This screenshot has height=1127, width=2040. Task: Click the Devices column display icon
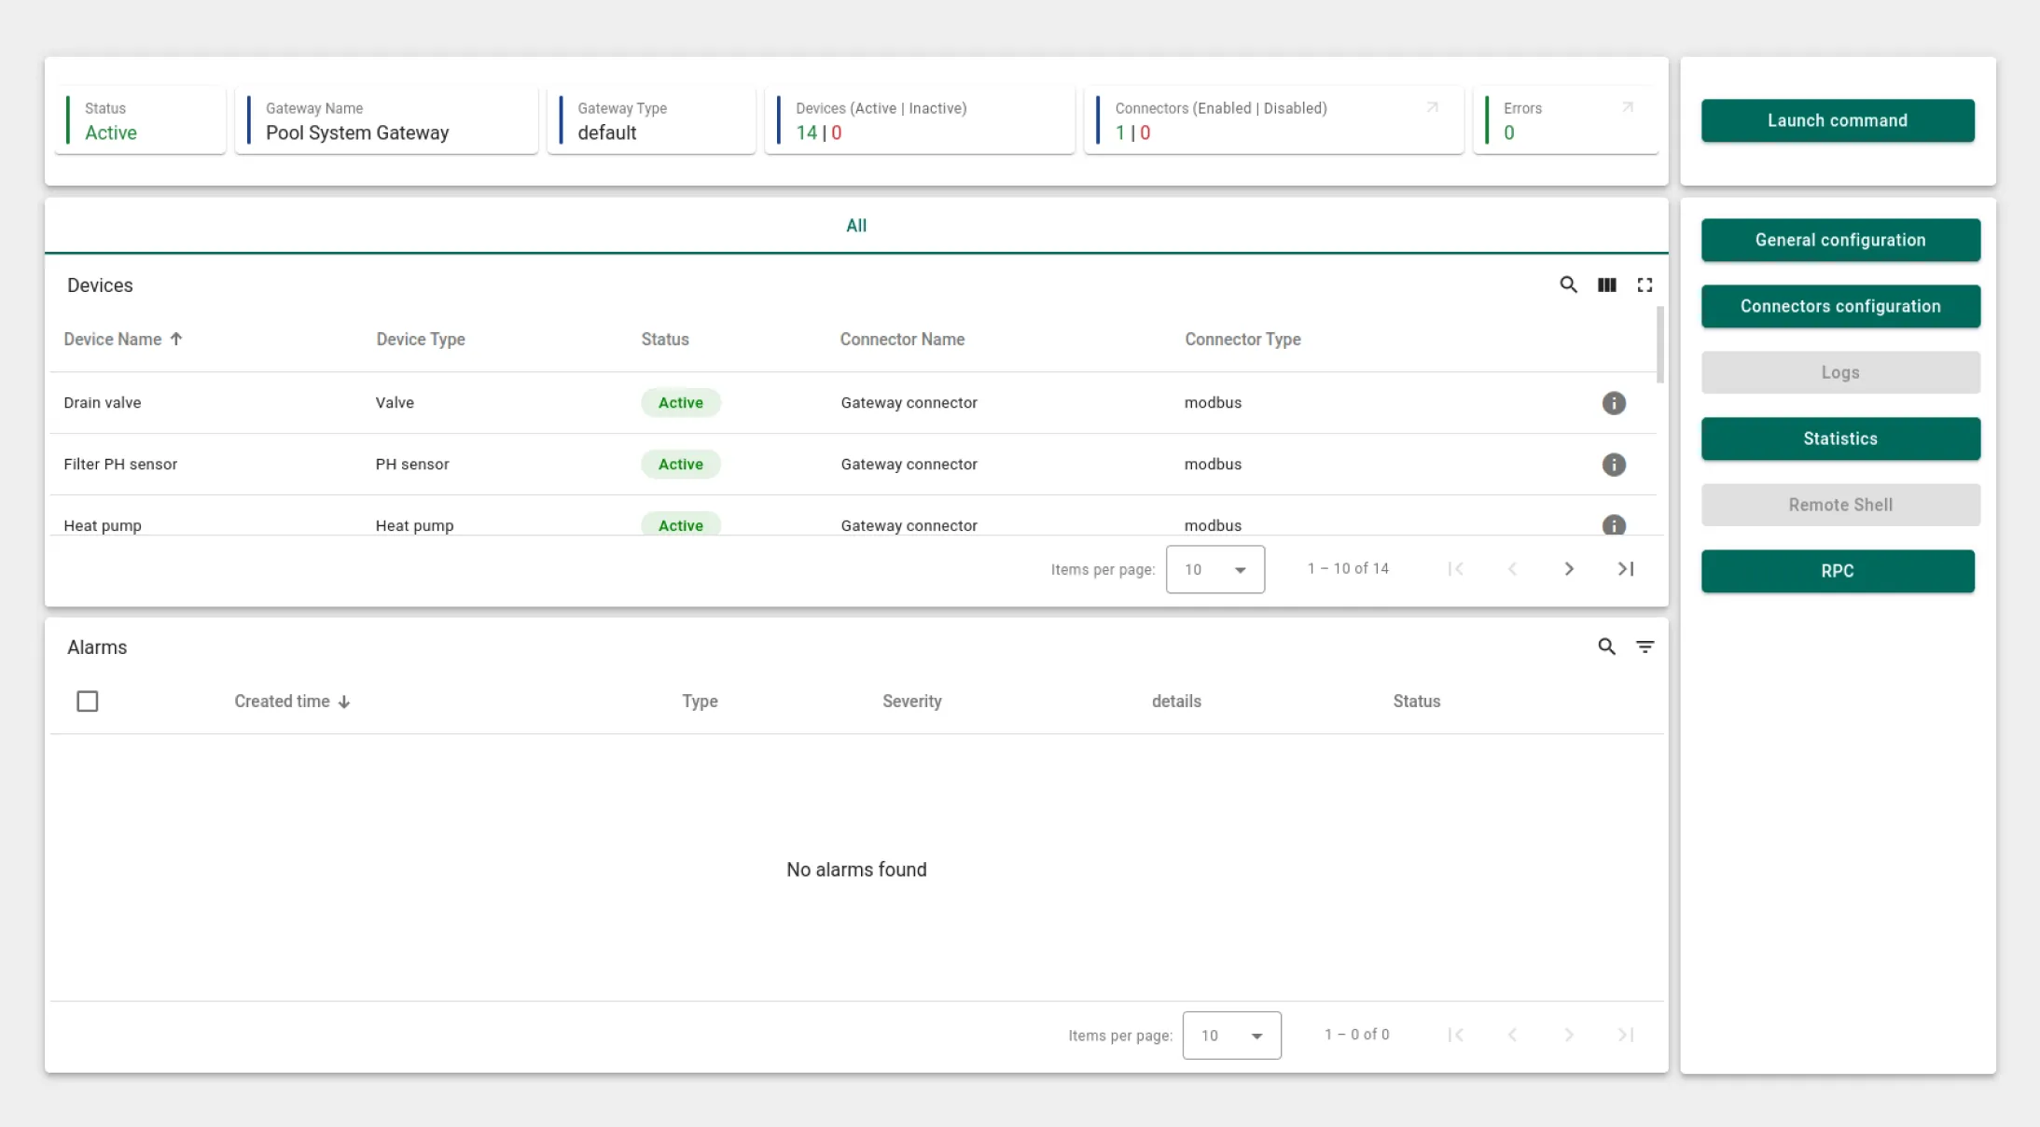[x=1606, y=285]
